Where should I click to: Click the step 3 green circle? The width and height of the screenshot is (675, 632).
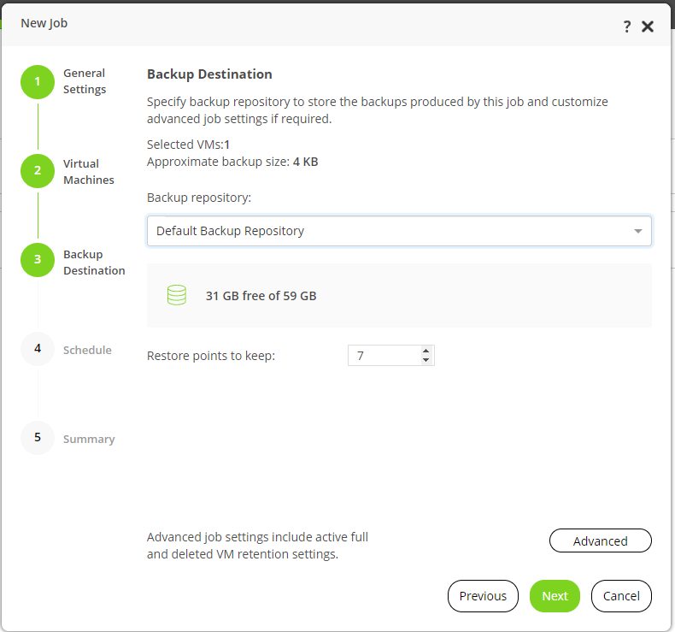tap(38, 260)
